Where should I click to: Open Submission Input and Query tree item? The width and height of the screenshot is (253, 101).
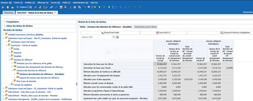click(x=23, y=42)
